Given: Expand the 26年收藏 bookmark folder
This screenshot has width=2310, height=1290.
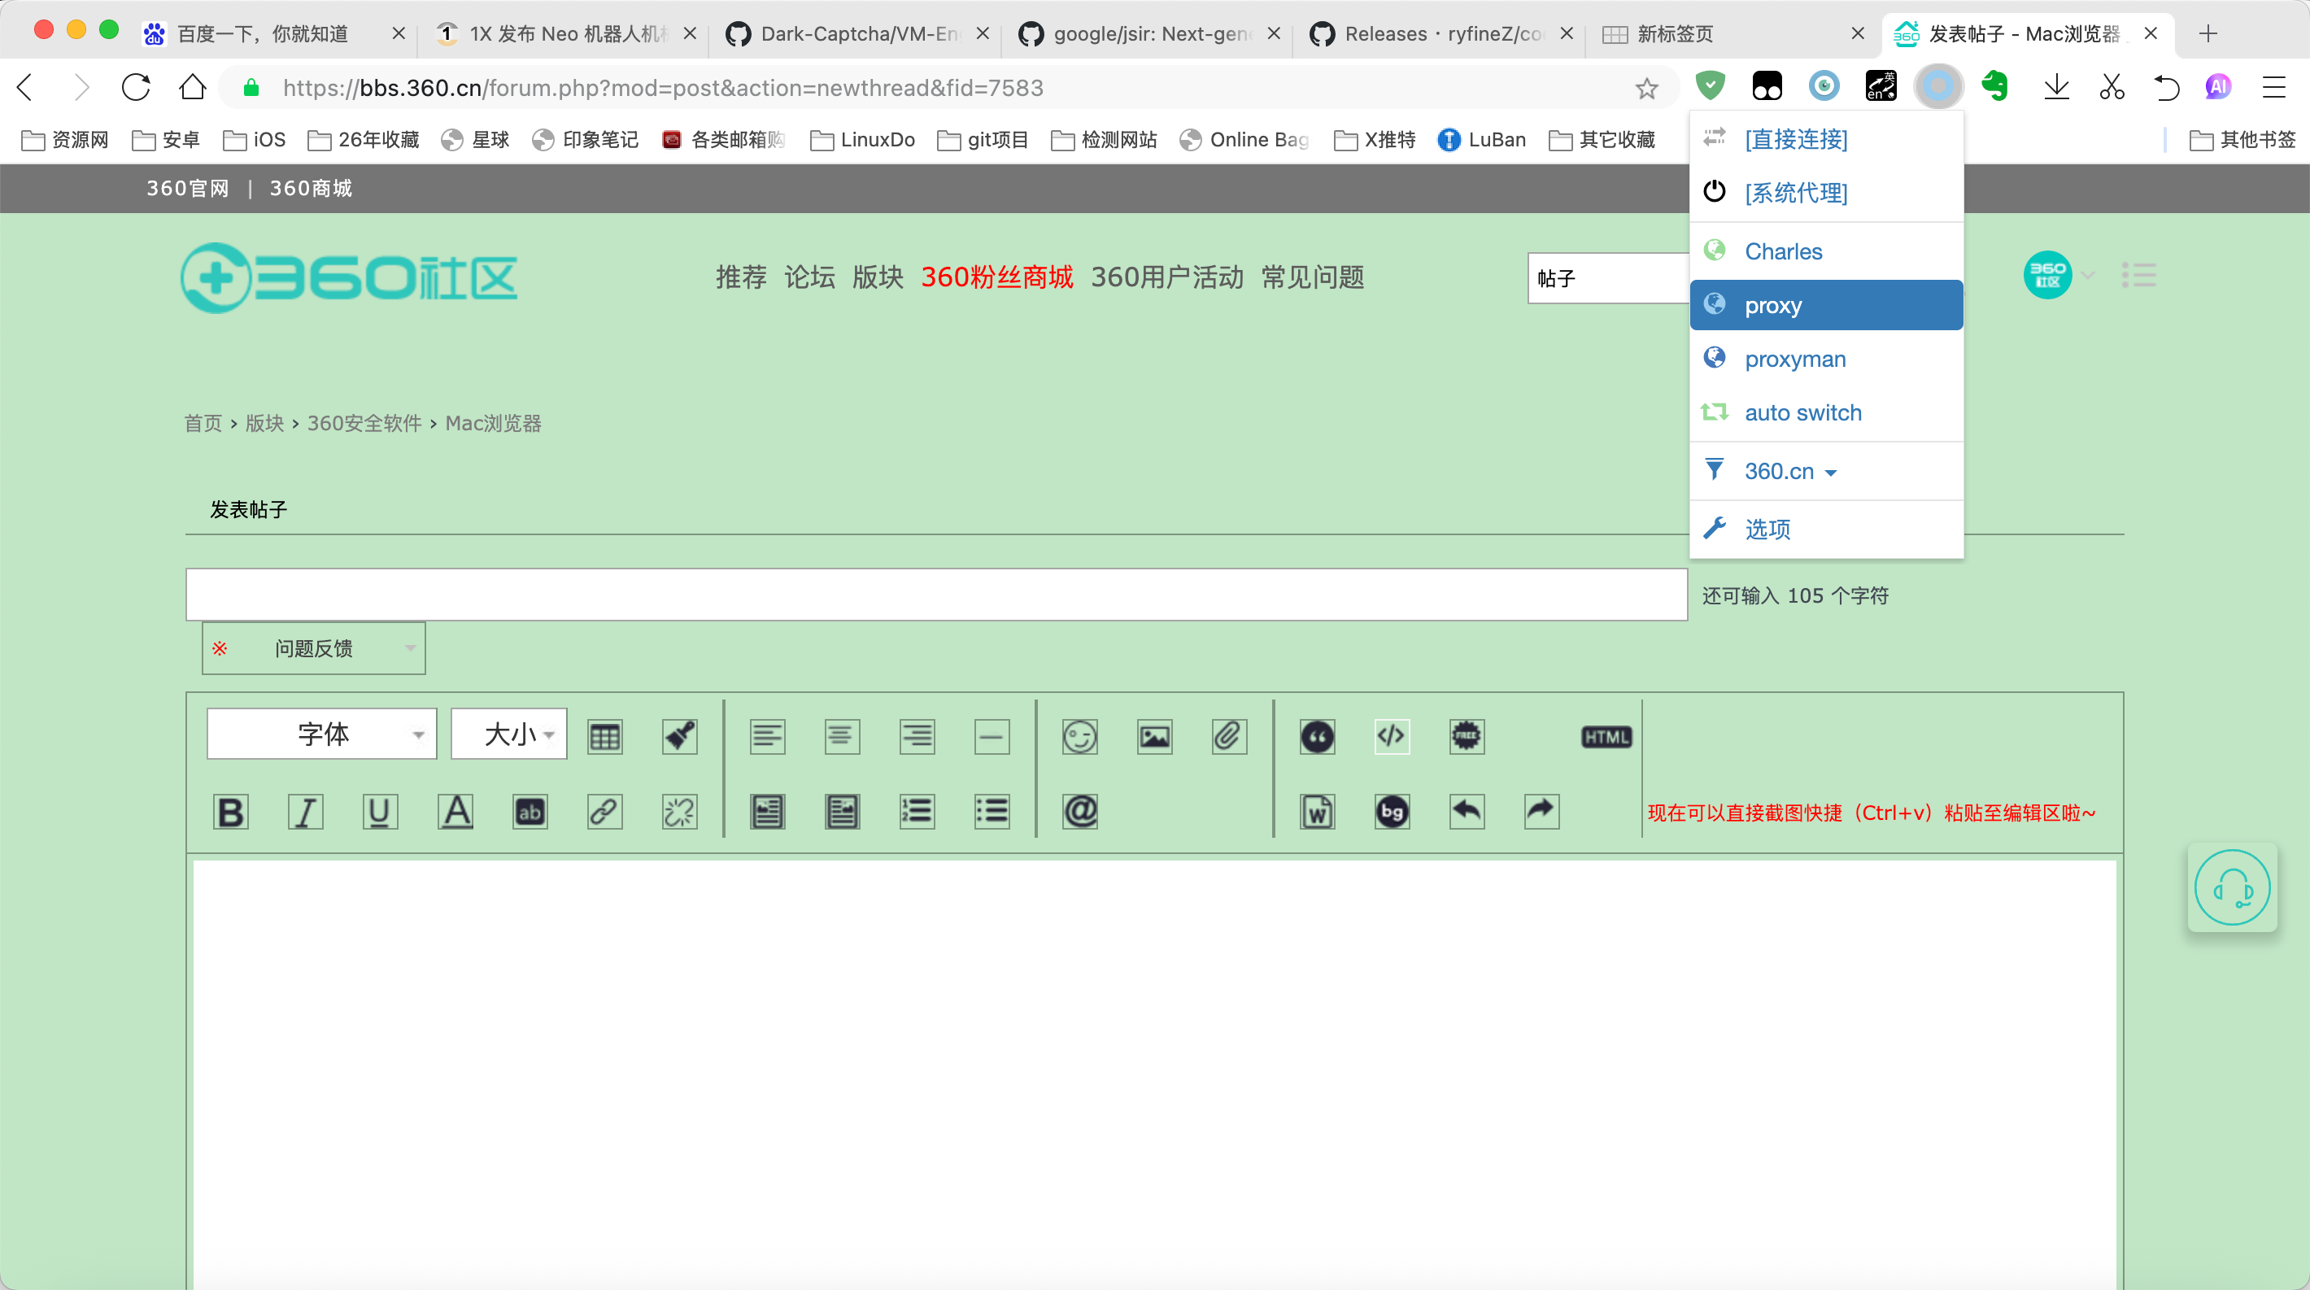Looking at the screenshot, I should (364, 140).
